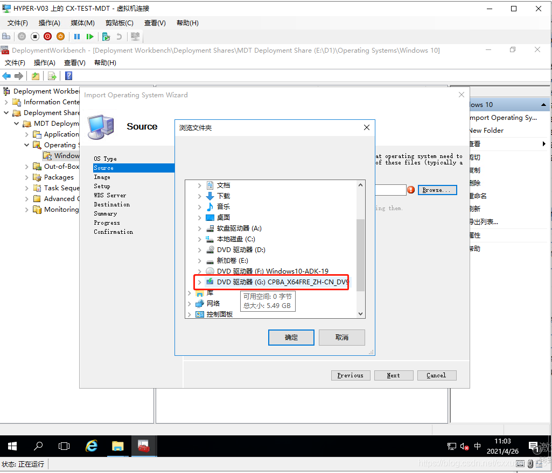Image resolution: width=552 pixels, height=473 pixels.
Task: Click the Browse... button in the wizard
Action: click(x=437, y=190)
